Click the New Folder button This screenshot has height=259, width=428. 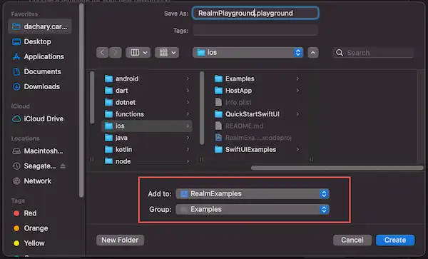click(x=120, y=240)
